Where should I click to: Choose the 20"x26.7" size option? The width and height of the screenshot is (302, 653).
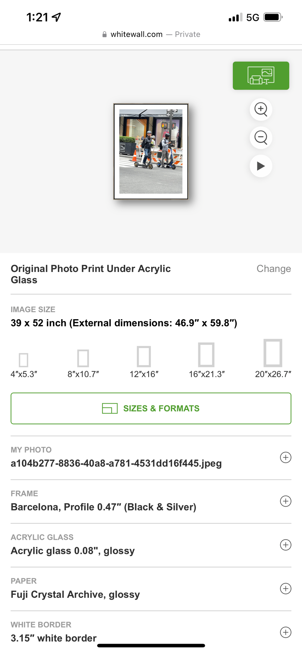[x=273, y=353]
